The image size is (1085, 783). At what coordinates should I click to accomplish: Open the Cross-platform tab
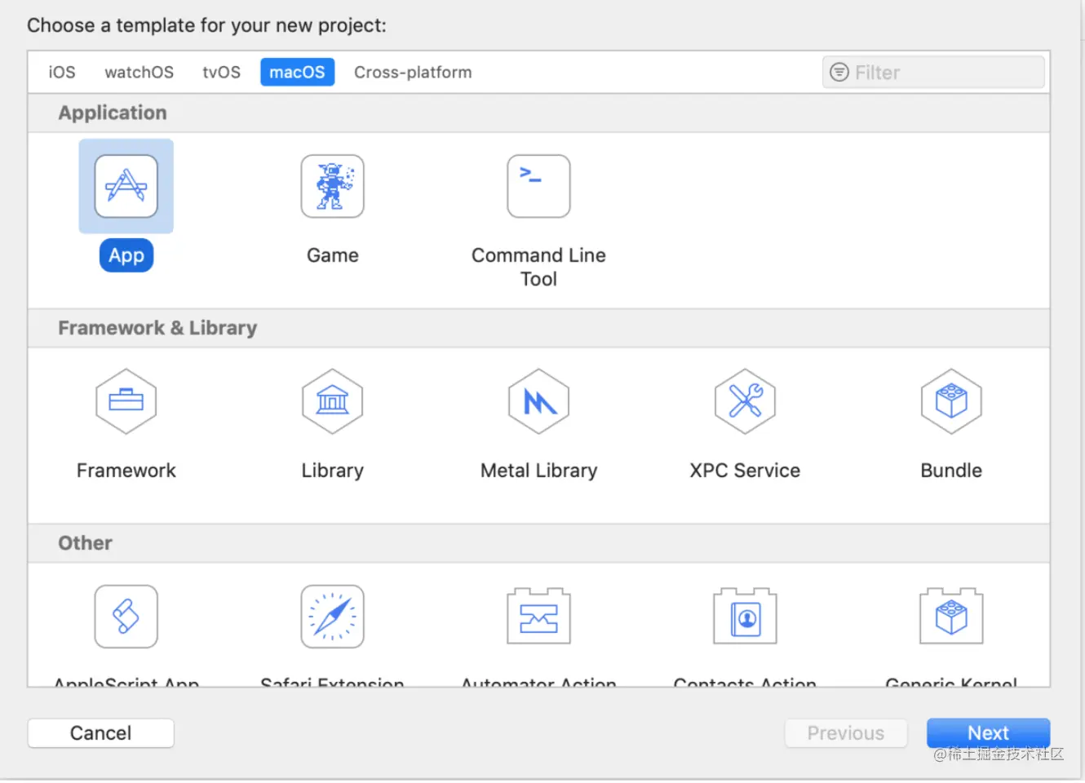coord(413,72)
